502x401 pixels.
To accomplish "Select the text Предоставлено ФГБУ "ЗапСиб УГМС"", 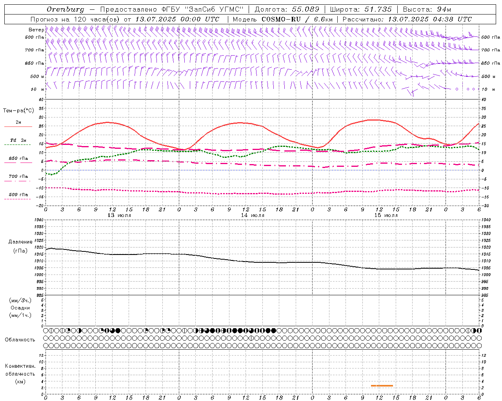I will 171,9.
